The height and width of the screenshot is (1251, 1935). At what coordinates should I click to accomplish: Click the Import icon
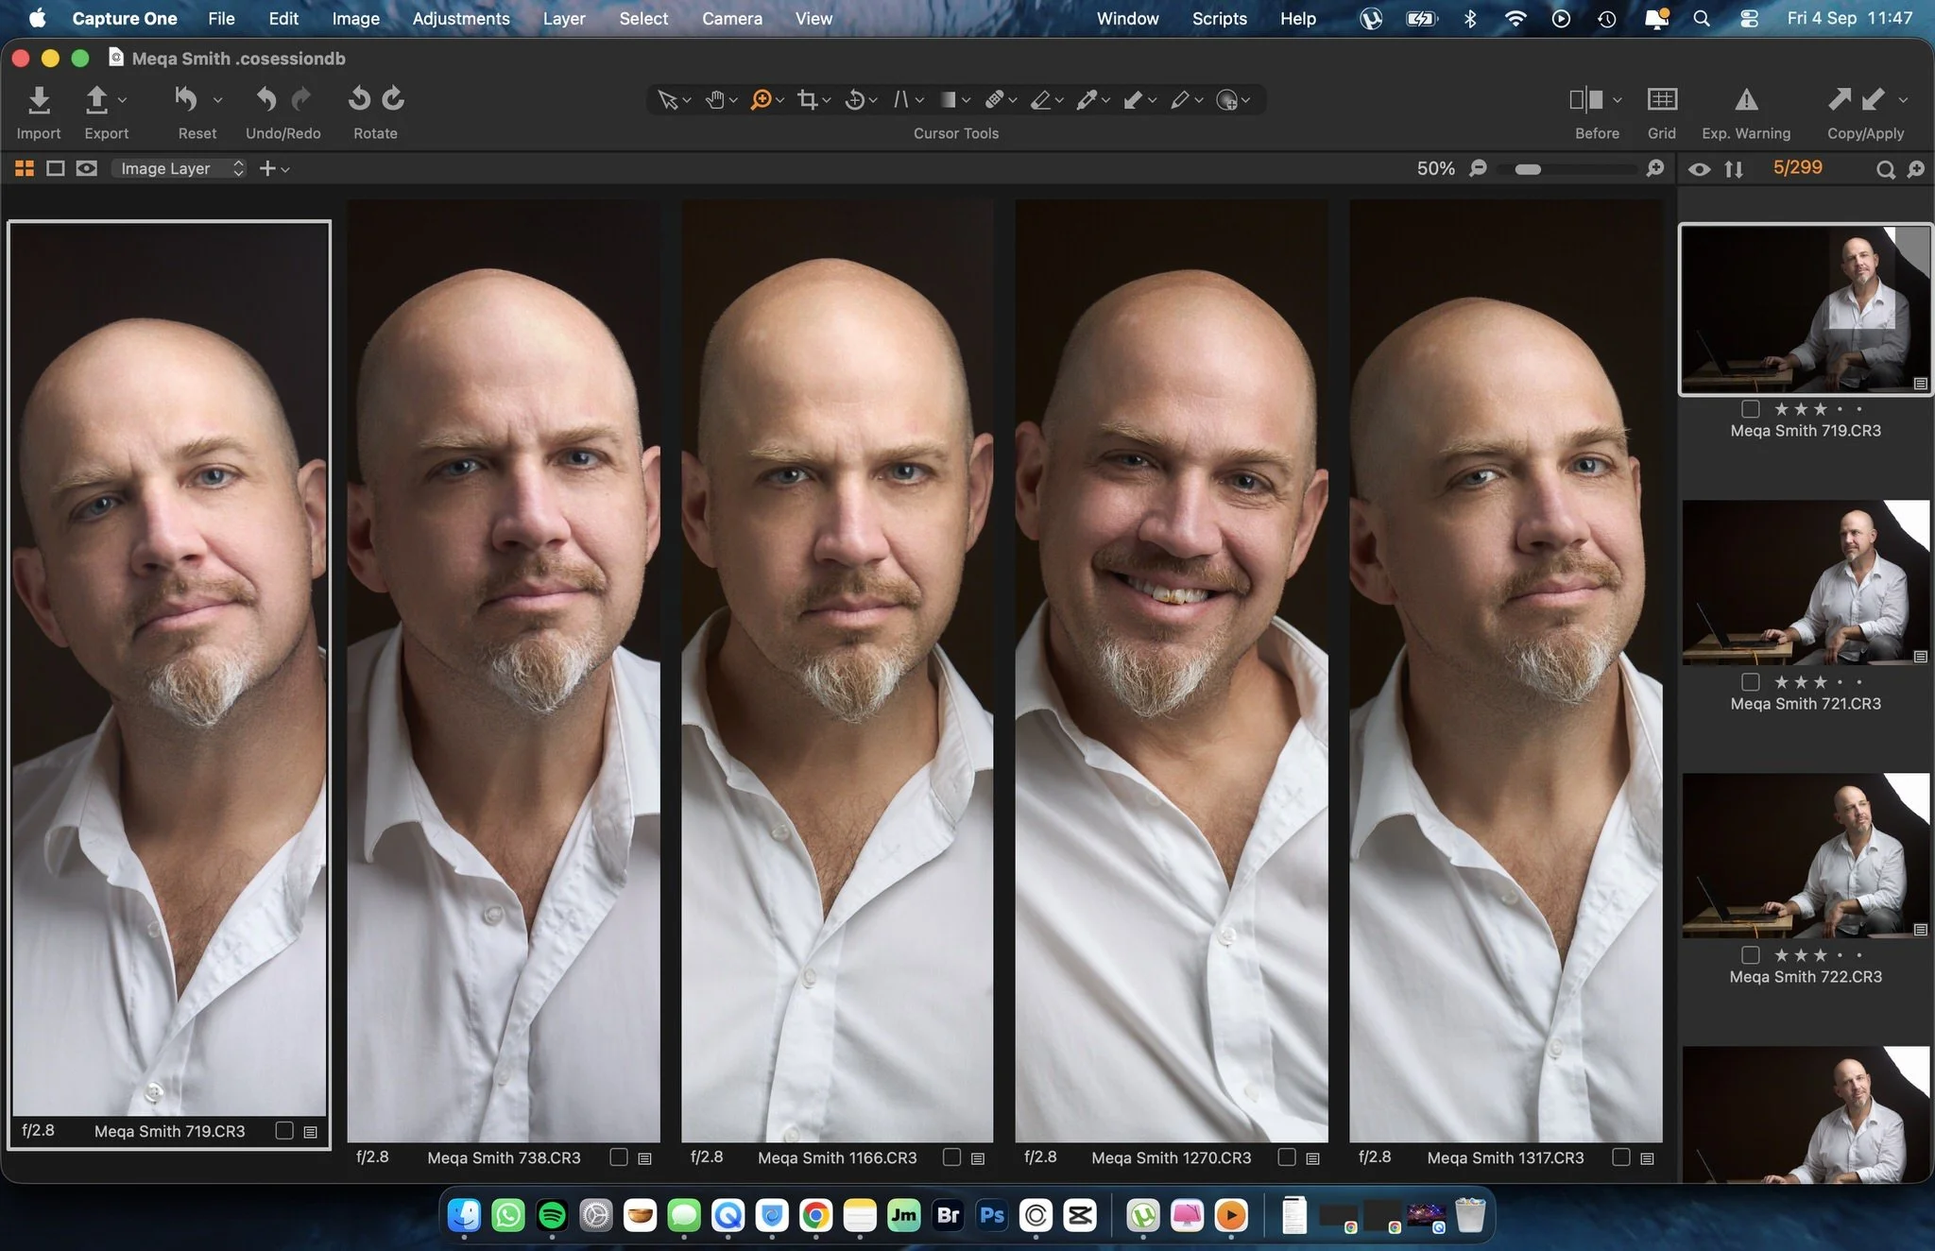[x=39, y=99]
